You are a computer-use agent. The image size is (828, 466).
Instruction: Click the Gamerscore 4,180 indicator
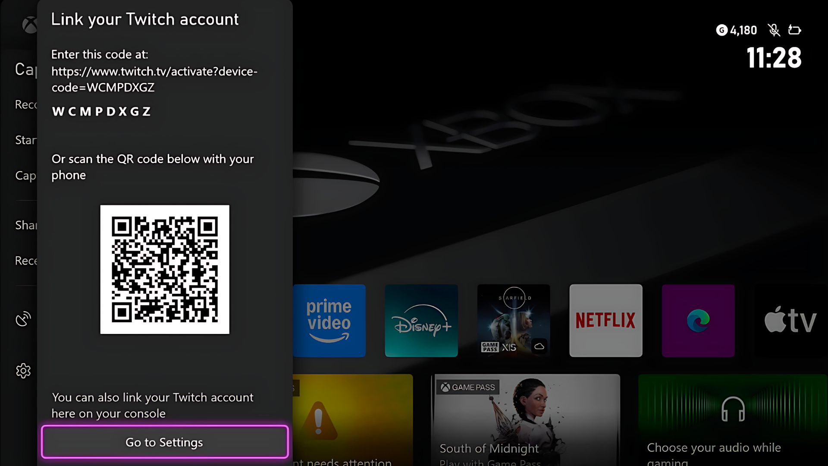(737, 30)
